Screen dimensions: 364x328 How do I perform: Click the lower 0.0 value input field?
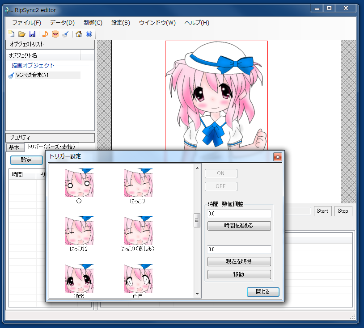[x=239, y=249]
